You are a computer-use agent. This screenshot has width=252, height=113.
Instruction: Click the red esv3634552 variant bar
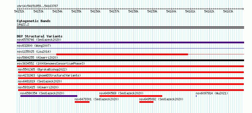130,66
